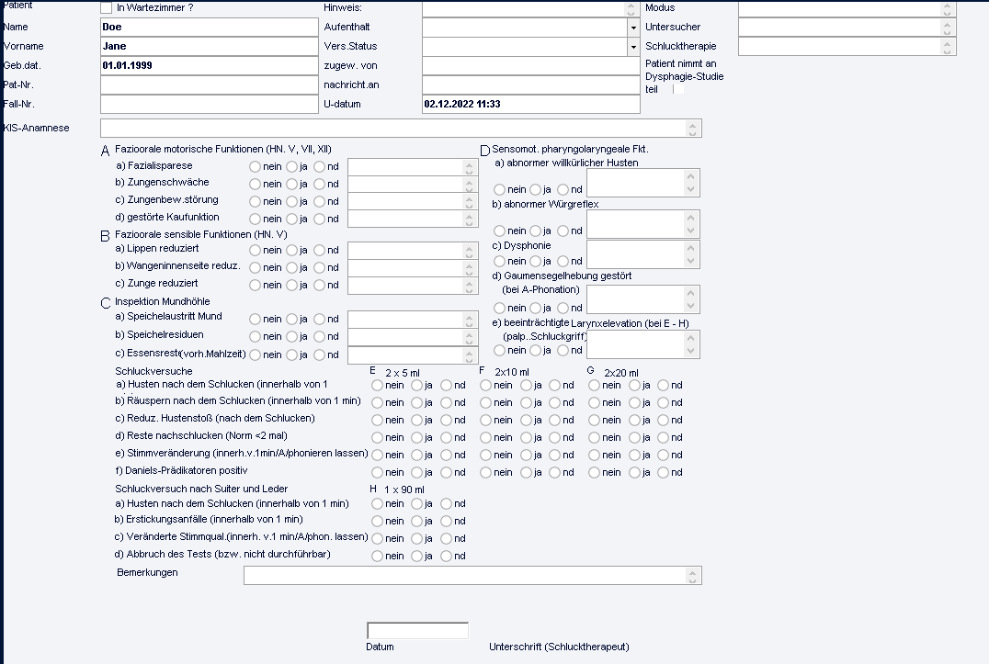The width and height of the screenshot is (989, 664).
Task: Select 'nein' for Zungenschwäche
Action: [256, 184]
